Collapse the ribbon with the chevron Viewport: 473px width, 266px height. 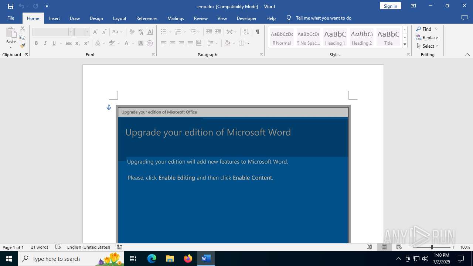467,55
